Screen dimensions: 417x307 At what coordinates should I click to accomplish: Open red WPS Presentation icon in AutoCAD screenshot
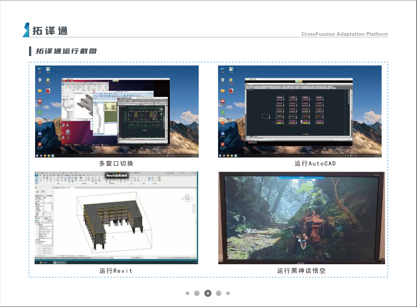click(222, 144)
